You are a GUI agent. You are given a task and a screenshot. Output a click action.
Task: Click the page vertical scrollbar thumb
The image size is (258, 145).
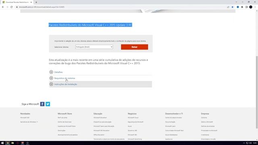pos(257,92)
